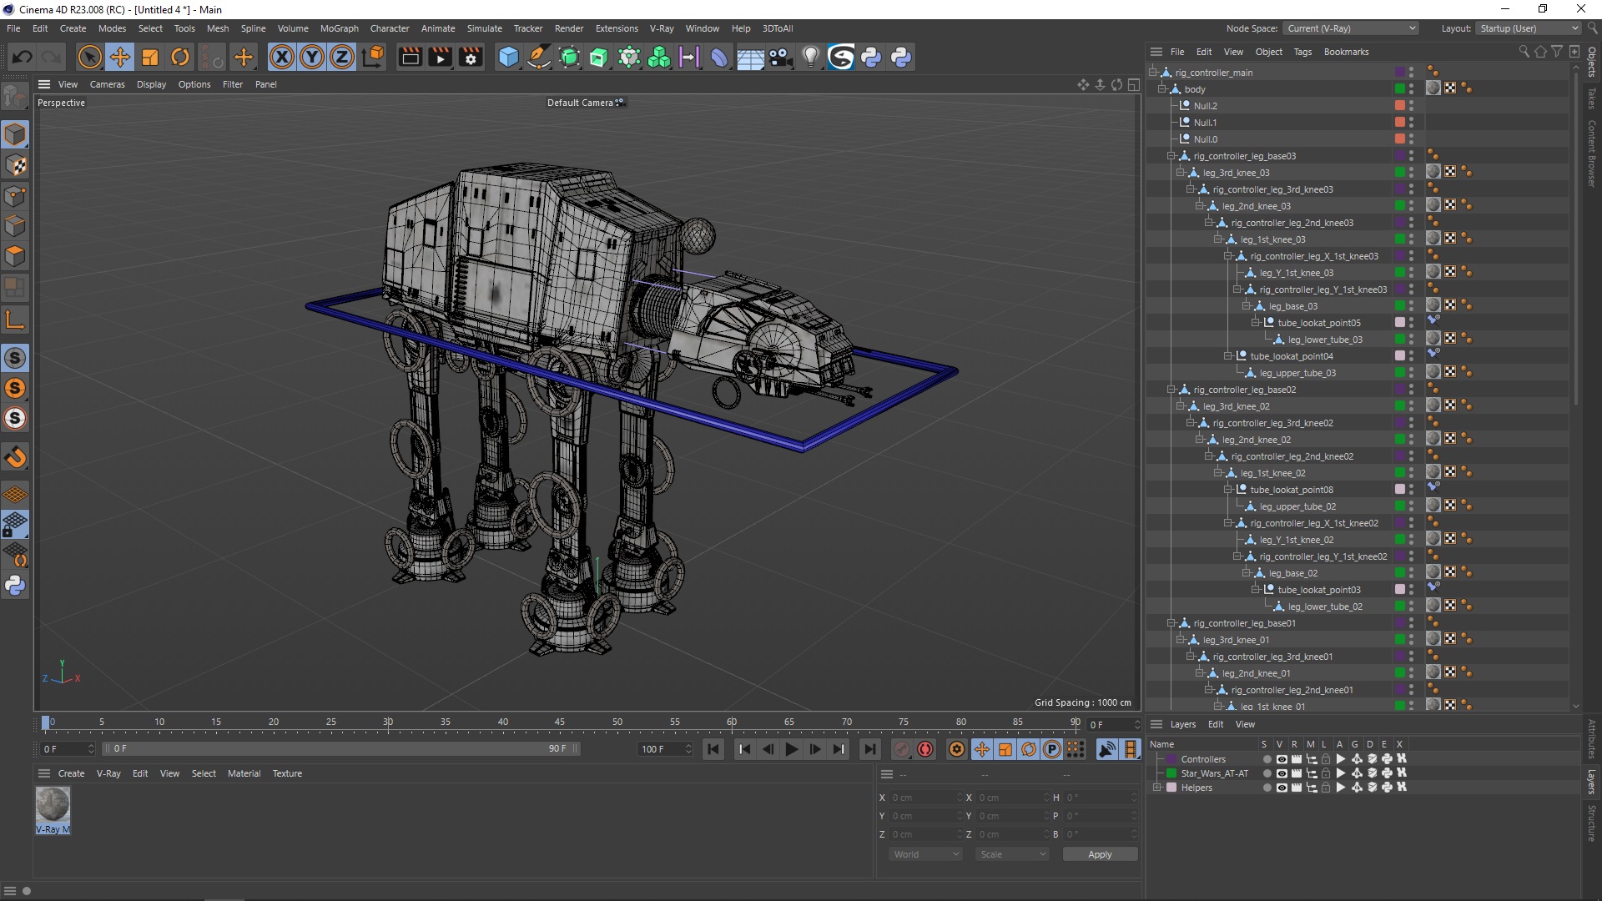Open the V-Ray menu in the menu bar
This screenshot has width=1602, height=901.
[662, 28]
